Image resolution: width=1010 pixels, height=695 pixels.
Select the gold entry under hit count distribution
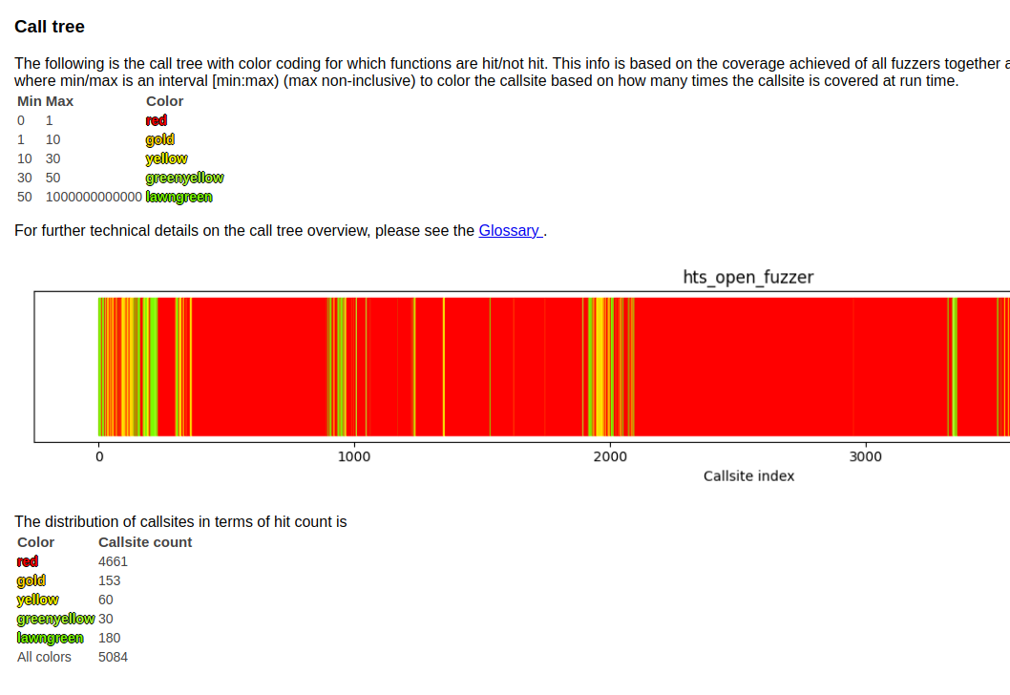31,580
